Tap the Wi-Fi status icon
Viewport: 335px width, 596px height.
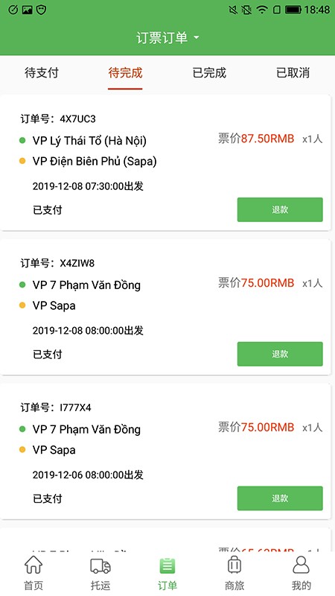click(262, 10)
